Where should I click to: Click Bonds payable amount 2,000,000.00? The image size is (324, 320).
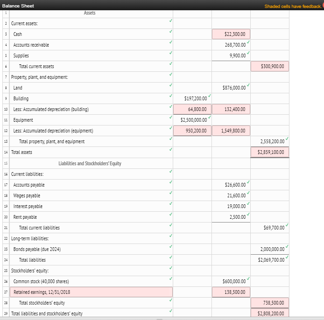[270, 249]
